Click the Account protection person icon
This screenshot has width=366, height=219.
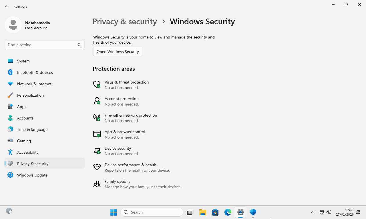coord(97,101)
